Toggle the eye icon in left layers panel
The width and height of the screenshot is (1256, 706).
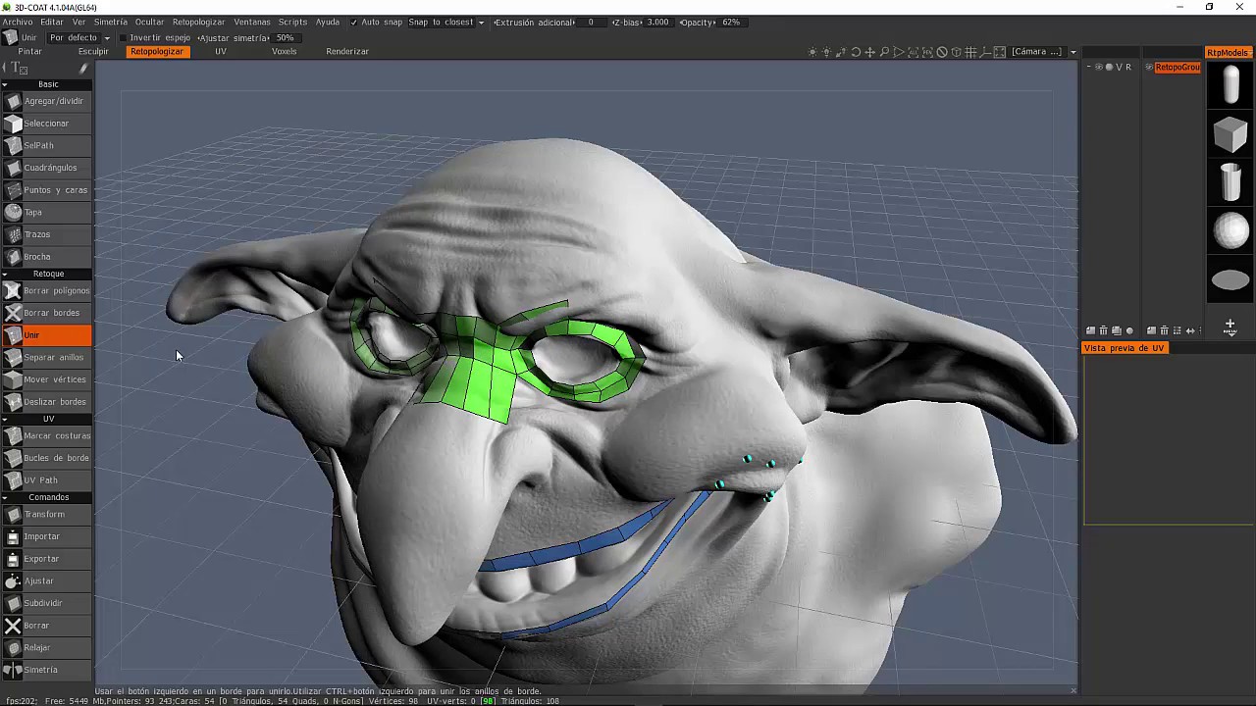click(1098, 67)
